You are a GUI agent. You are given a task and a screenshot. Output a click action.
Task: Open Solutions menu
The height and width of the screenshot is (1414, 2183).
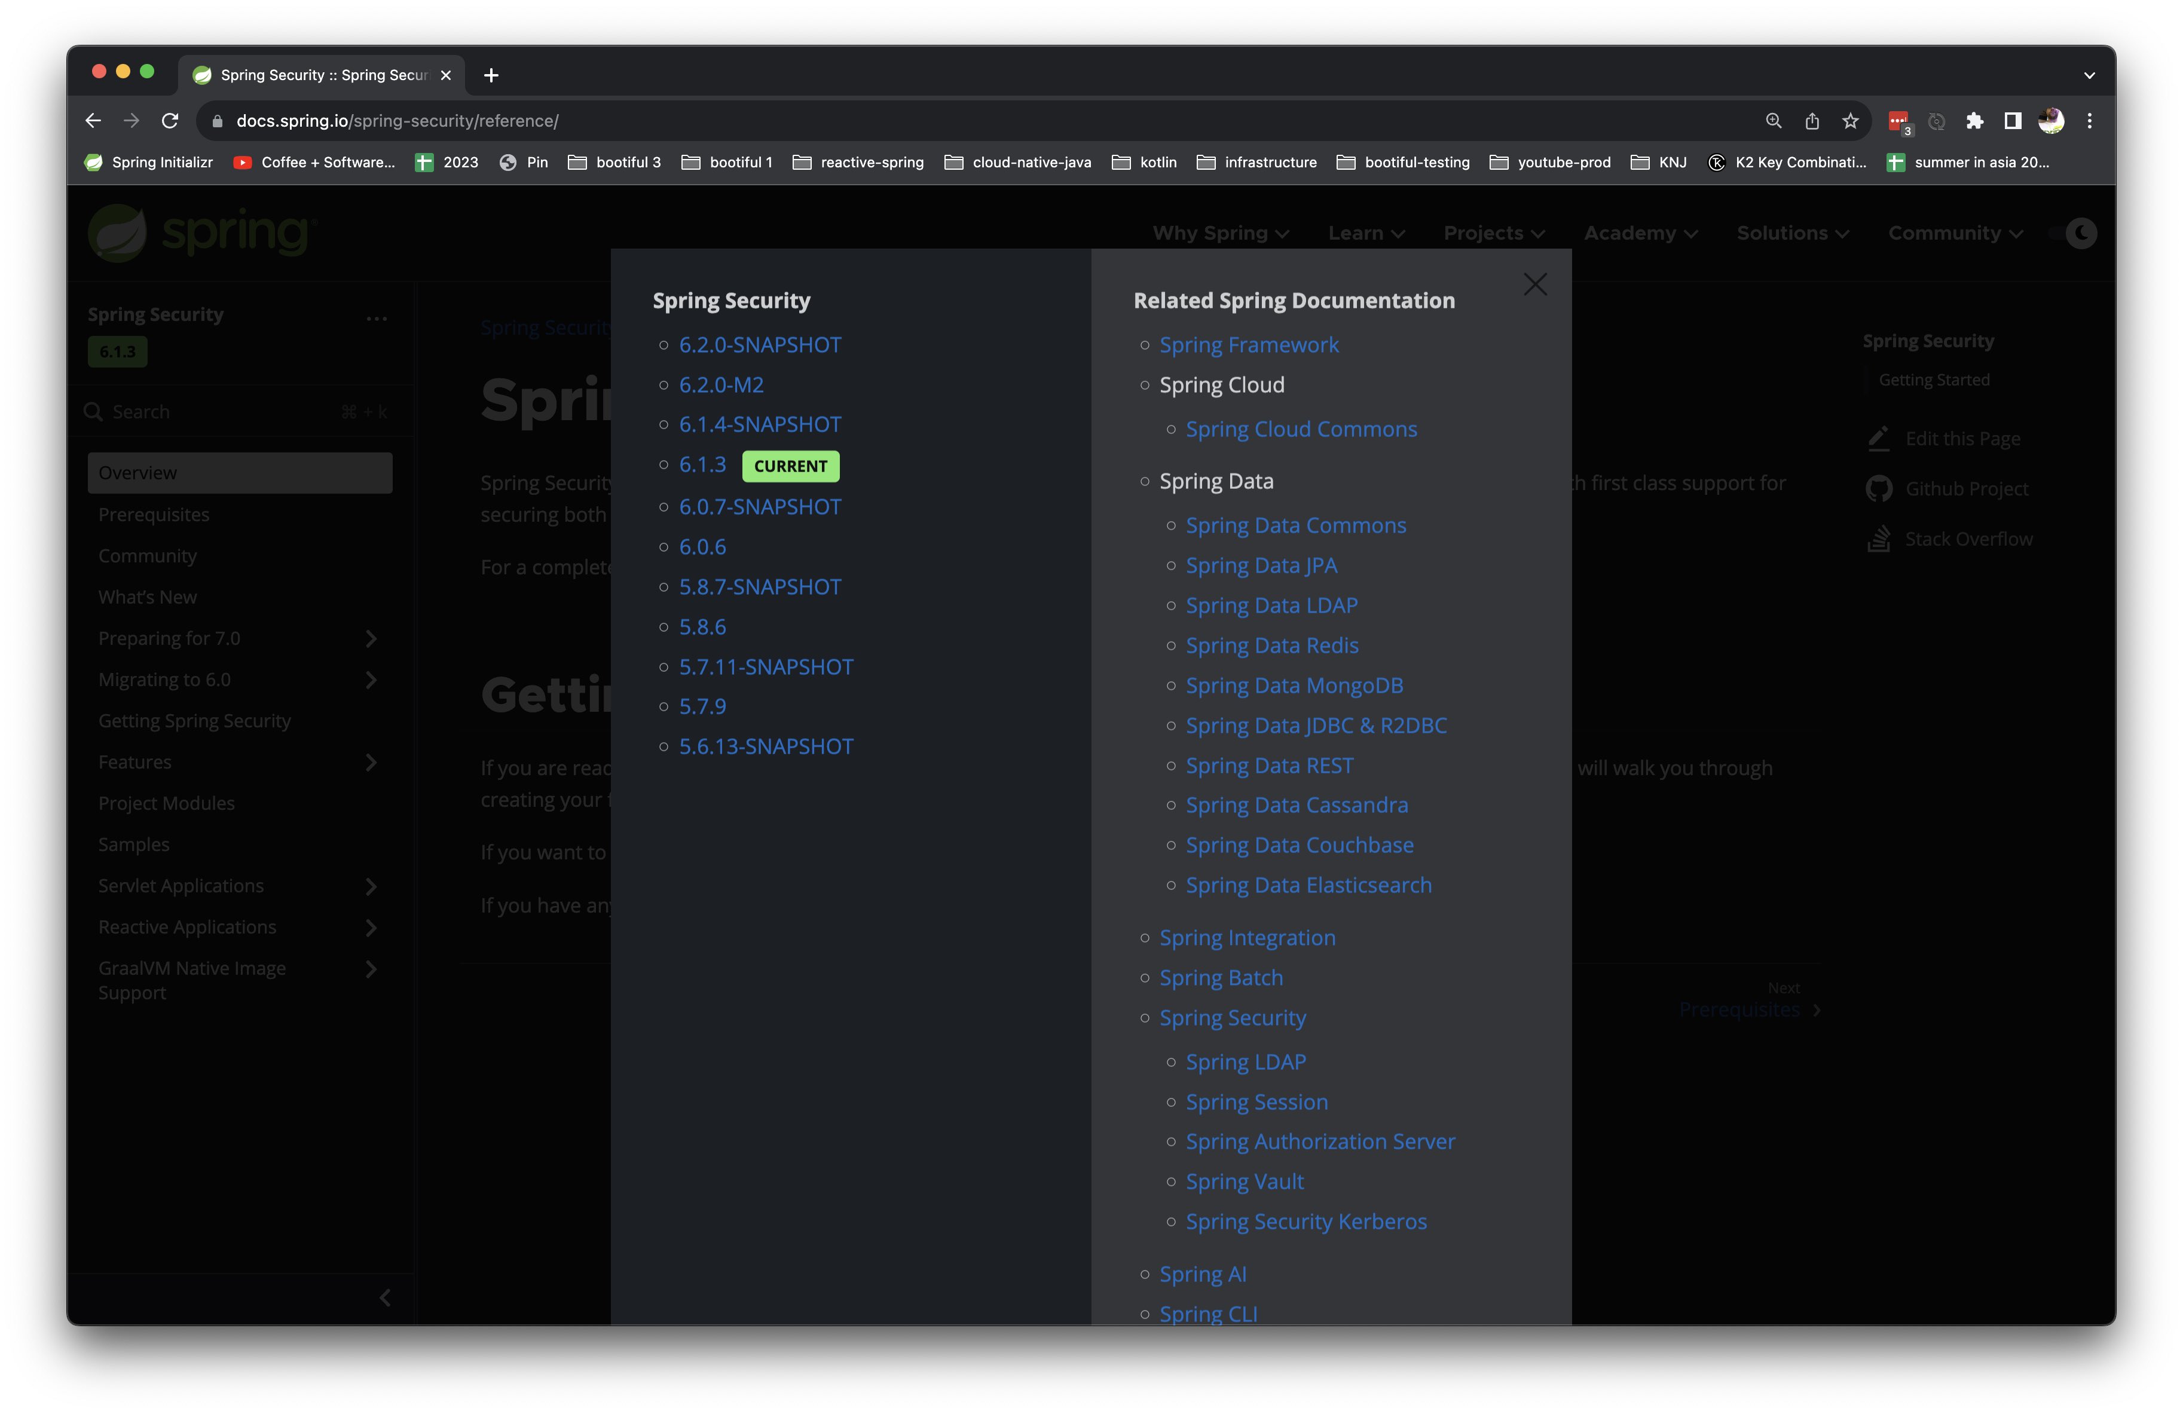(1792, 233)
